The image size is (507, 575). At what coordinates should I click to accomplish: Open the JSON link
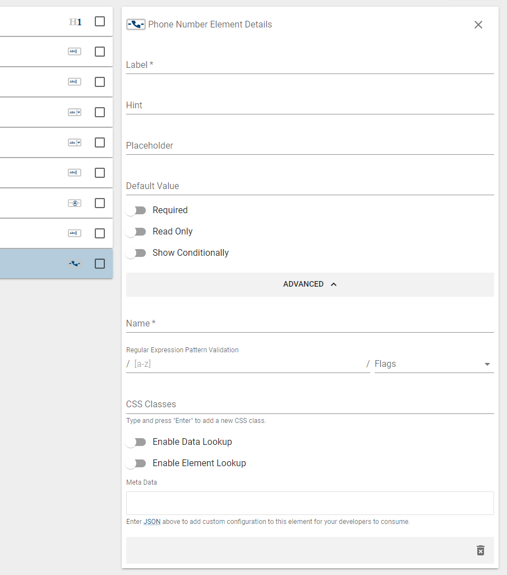152,522
